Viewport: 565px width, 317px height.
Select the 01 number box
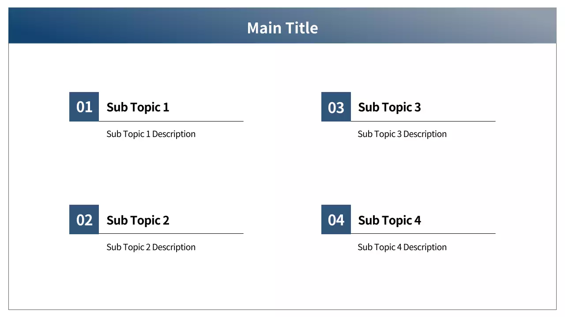click(84, 107)
